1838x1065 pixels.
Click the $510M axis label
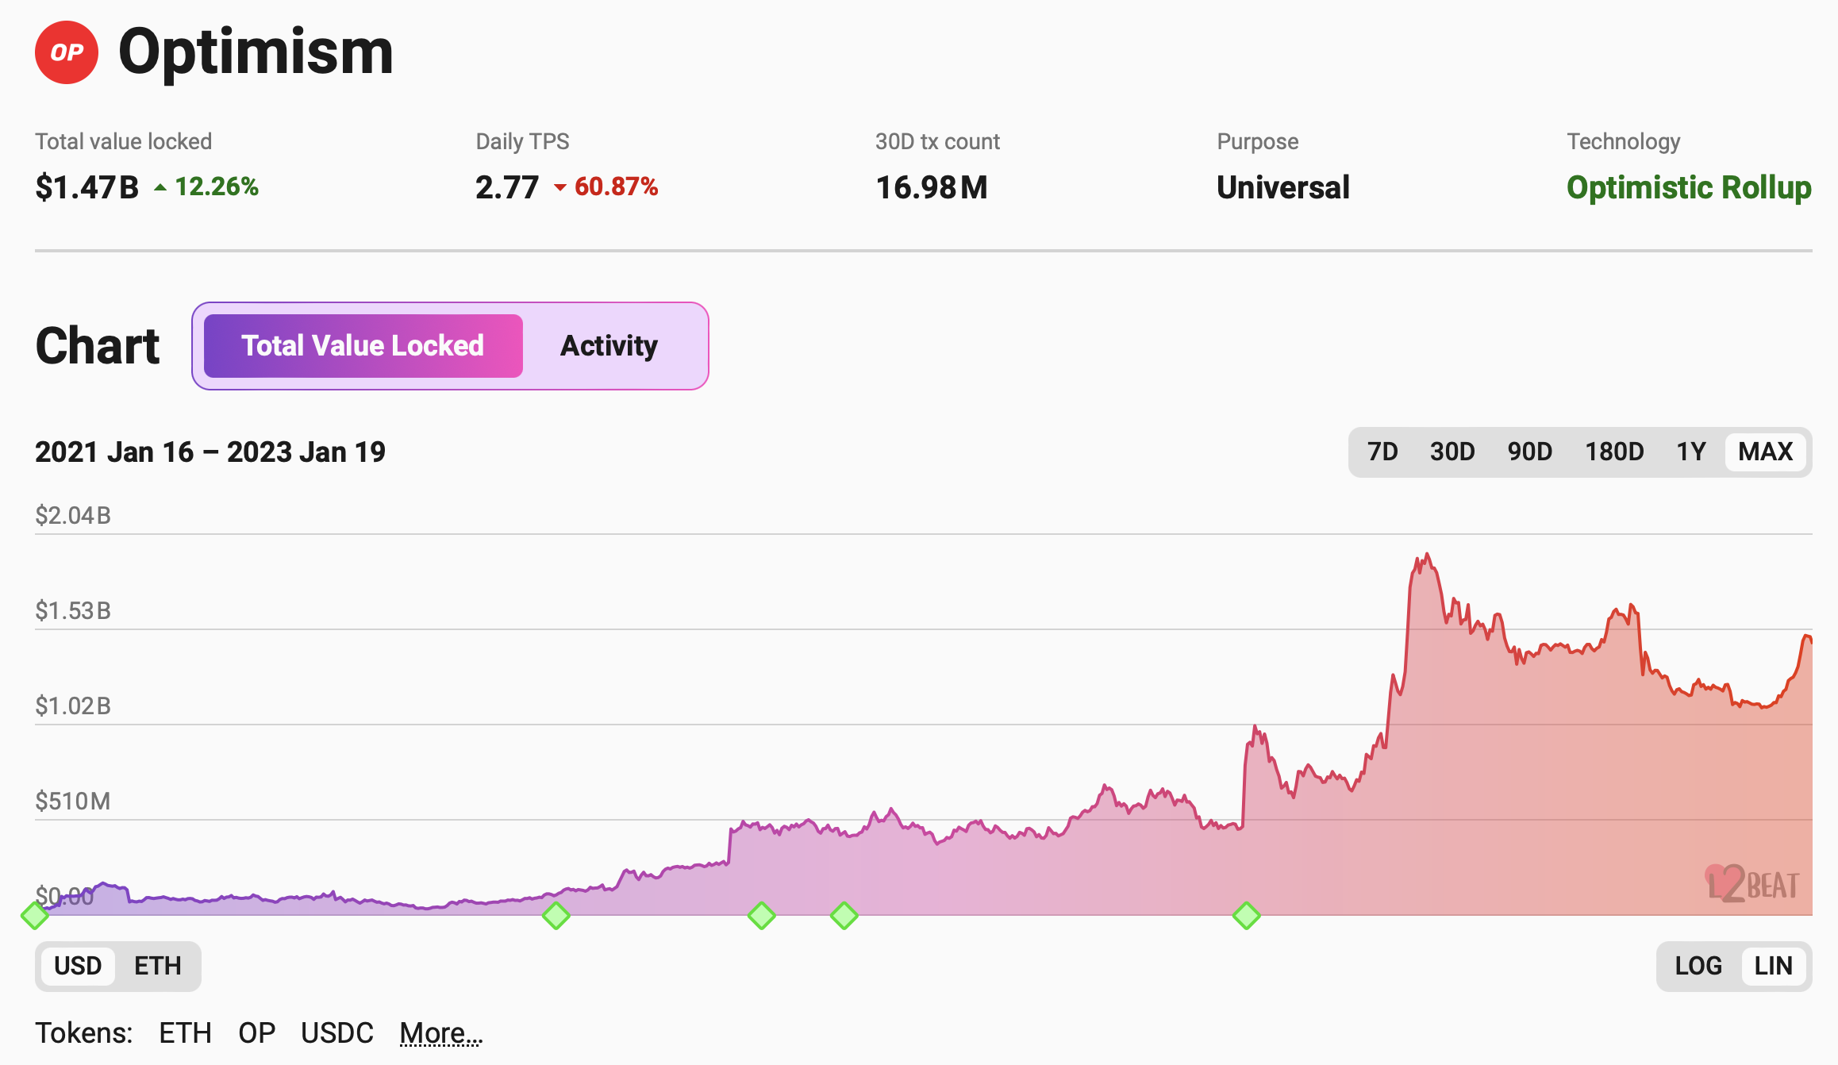(x=73, y=802)
